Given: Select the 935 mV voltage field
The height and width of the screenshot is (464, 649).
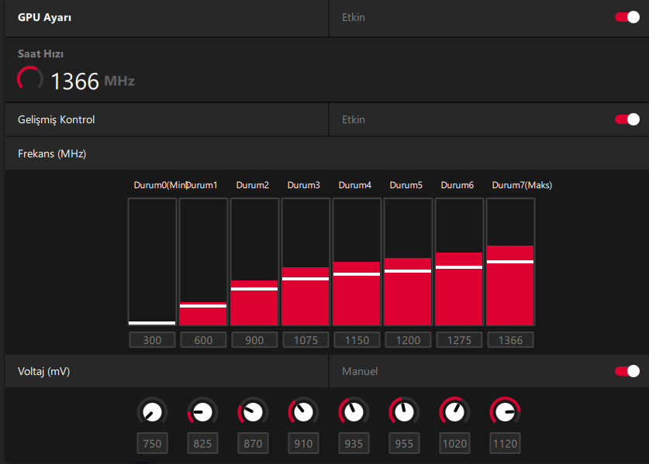Looking at the screenshot, I should coord(354,443).
